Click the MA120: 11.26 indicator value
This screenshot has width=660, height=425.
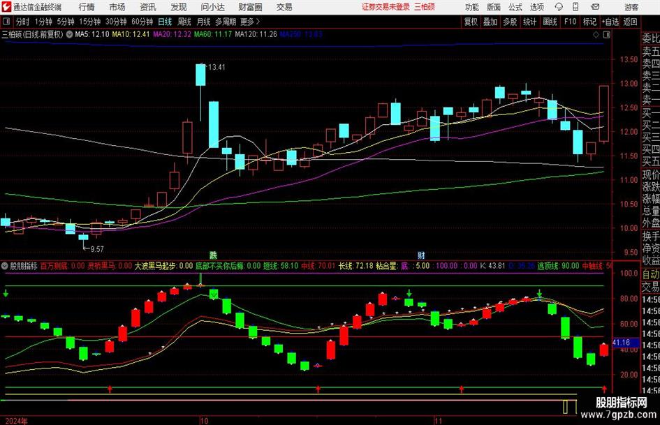point(256,34)
